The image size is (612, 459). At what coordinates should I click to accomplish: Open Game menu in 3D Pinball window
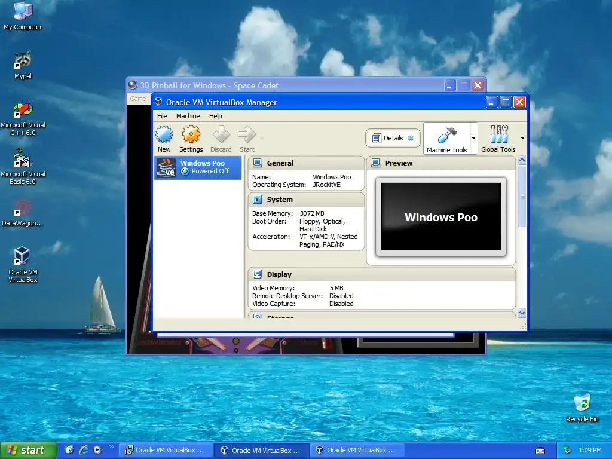point(138,99)
